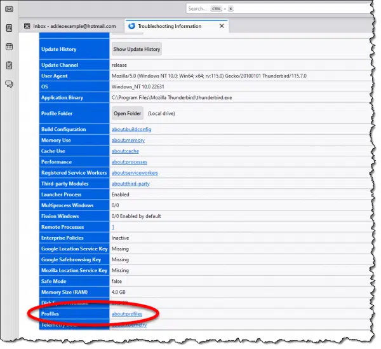Click the Build Configuration row header
Image resolution: width=381 pixels, height=349 pixels.
coord(74,130)
